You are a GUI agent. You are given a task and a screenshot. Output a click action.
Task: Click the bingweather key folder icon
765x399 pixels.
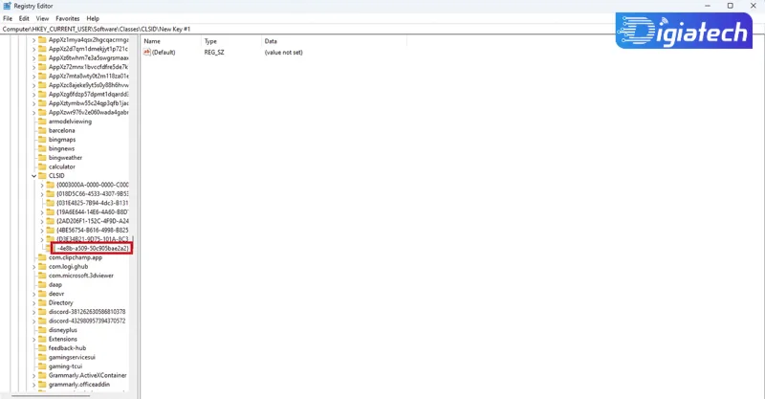[42, 158]
